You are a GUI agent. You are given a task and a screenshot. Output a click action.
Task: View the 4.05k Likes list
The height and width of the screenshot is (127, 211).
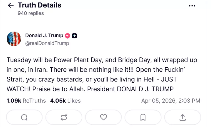coord(65,101)
